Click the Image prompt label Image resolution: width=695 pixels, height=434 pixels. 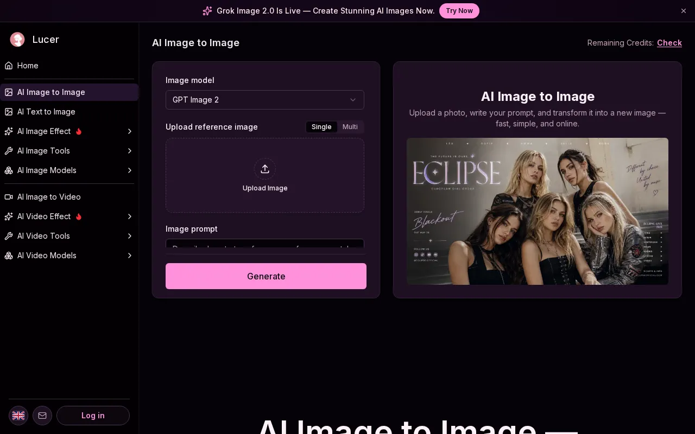192,229
